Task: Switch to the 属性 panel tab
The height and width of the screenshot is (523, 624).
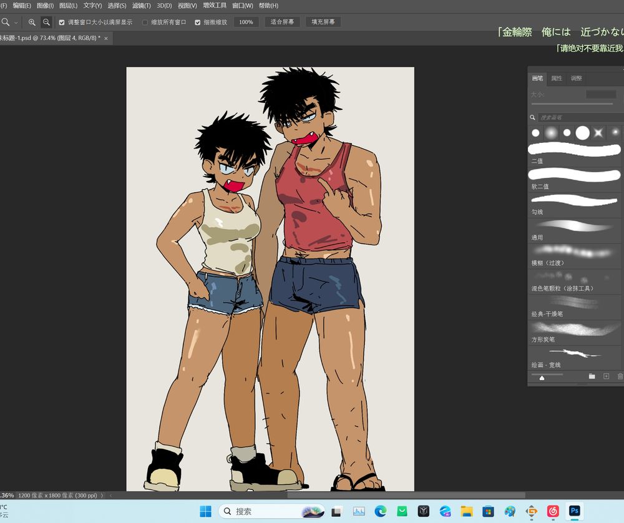Action: click(x=557, y=78)
